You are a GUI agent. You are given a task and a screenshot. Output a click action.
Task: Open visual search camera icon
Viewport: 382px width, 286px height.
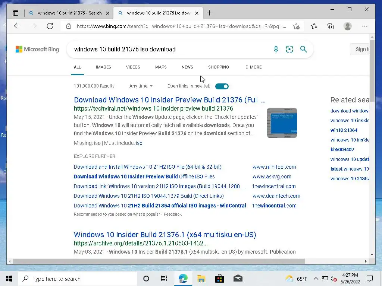(x=289, y=49)
